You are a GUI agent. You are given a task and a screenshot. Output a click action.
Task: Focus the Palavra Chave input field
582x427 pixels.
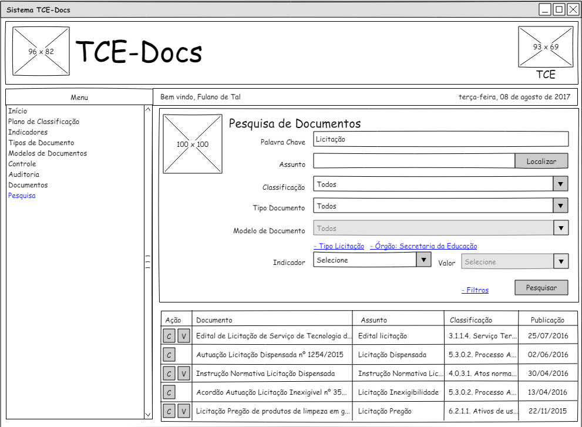[x=440, y=139]
